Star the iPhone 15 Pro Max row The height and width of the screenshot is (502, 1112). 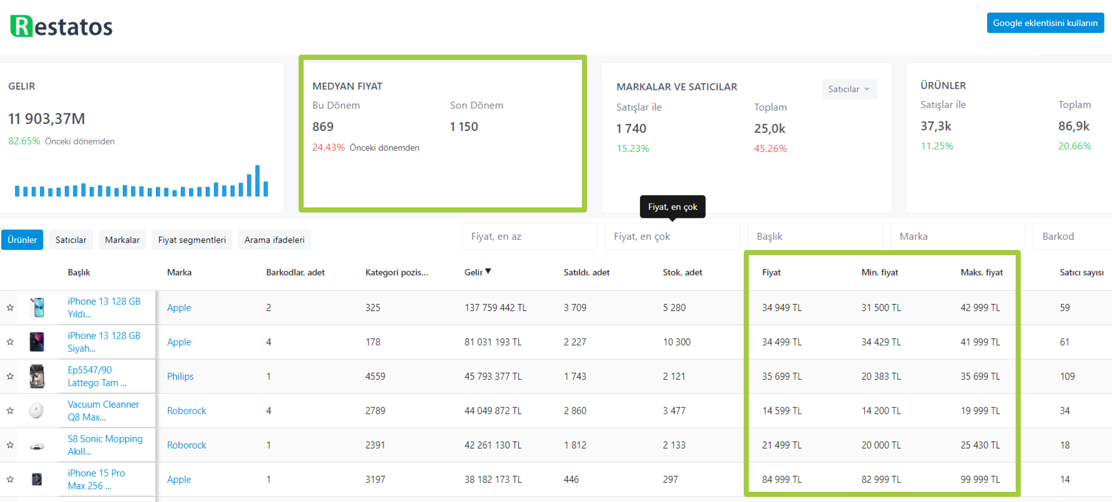point(10,479)
